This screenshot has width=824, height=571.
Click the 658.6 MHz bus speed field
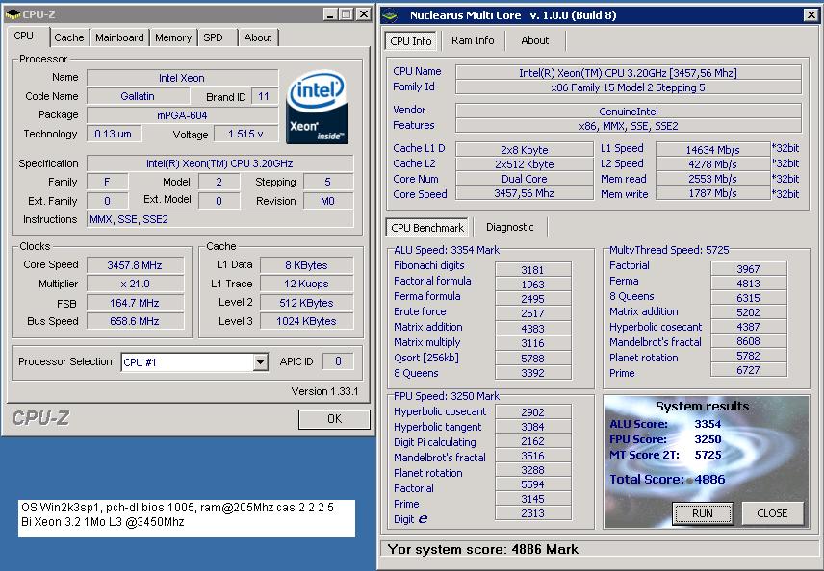pyautogui.click(x=135, y=321)
